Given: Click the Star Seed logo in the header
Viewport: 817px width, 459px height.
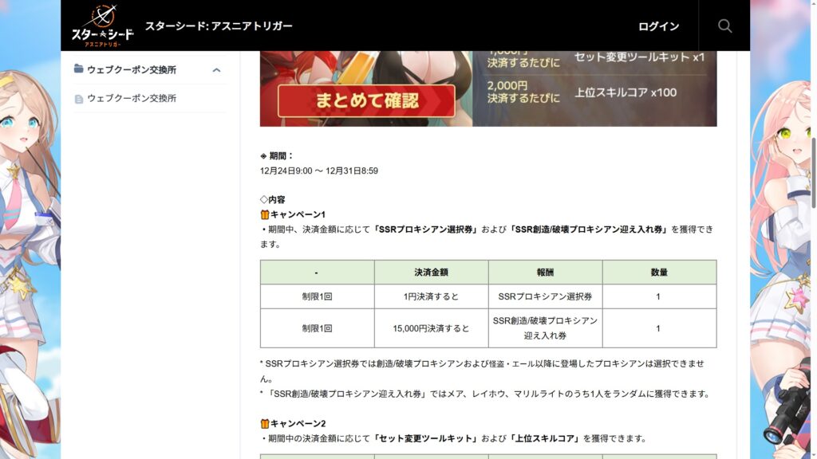Looking at the screenshot, I should 102,25.
